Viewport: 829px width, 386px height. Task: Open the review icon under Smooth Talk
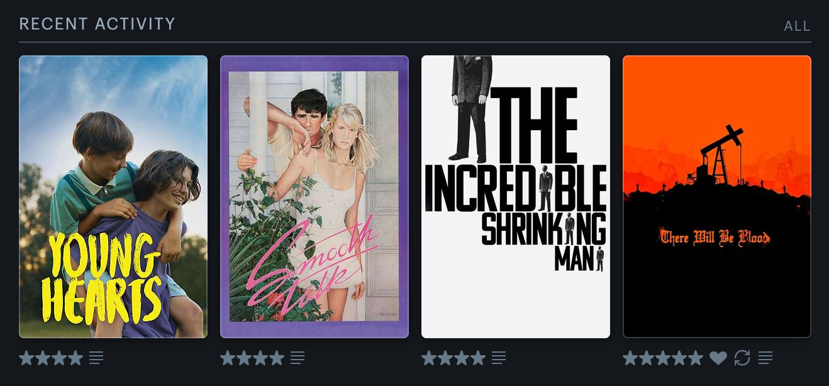pos(298,358)
